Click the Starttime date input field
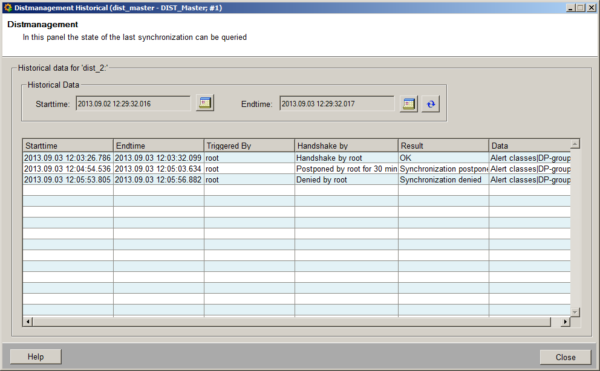This screenshot has width=600, height=371. click(133, 104)
